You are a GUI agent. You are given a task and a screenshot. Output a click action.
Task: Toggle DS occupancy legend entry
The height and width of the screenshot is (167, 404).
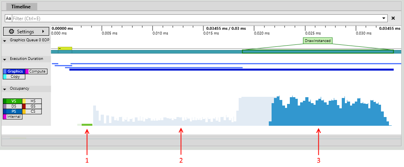tap(13, 106)
